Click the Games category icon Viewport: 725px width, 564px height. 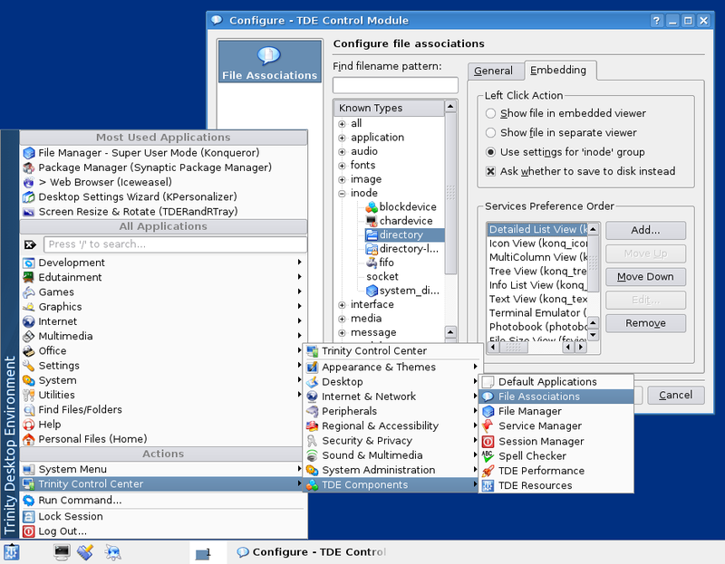click(29, 292)
